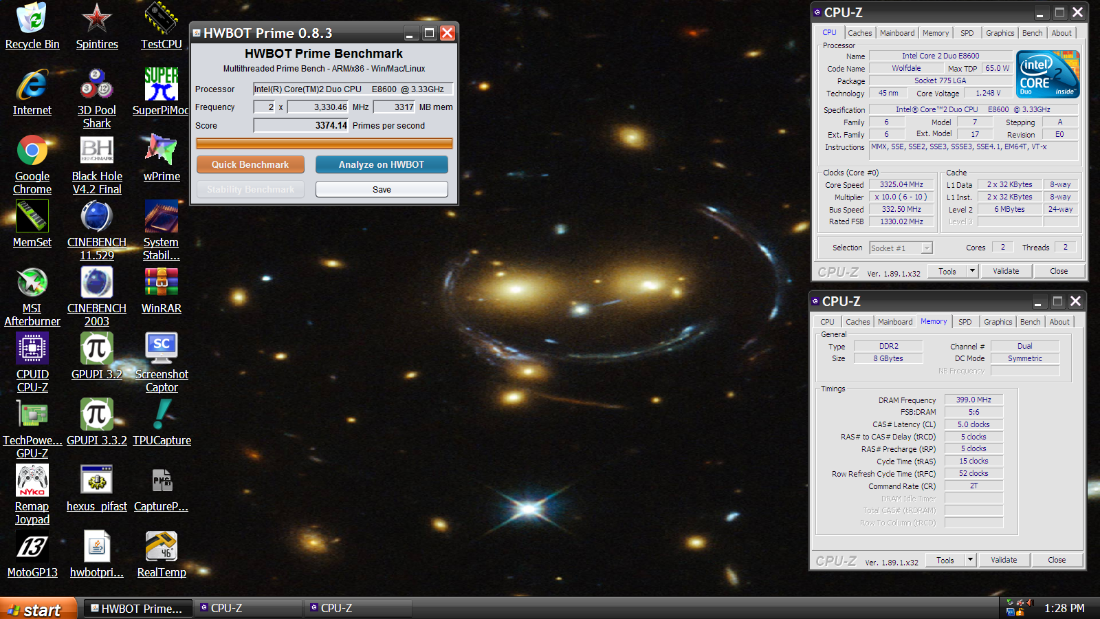The height and width of the screenshot is (619, 1100).
Task: Launch the CINEBENCH 2003 shortcut
Action: (x=97, y=296)
